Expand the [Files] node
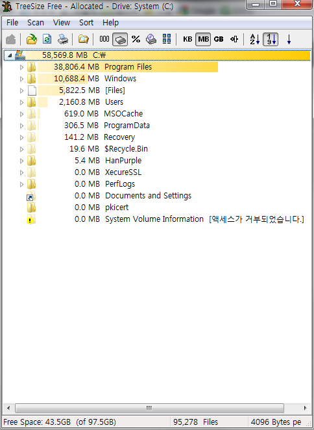Screen dimensions: 314x430 coord(21,91)
